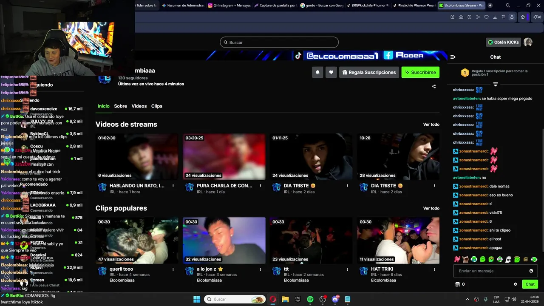Click the notification bell icon on channel

pyautogui.click(x=317, y=72)
